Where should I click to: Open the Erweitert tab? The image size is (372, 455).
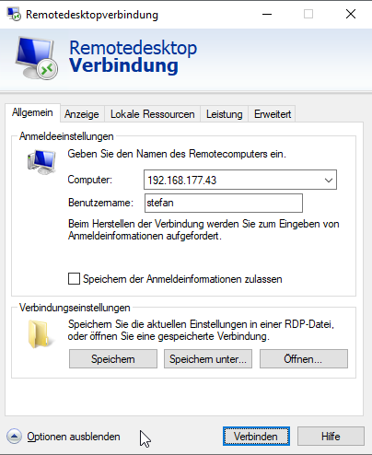[x=273, y=114]
